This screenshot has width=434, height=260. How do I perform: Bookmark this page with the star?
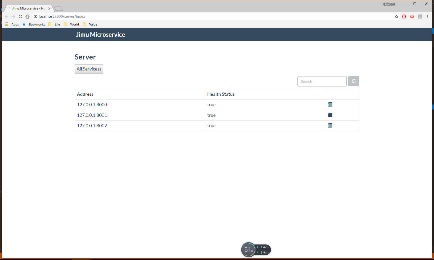click(x=396, y=16)
